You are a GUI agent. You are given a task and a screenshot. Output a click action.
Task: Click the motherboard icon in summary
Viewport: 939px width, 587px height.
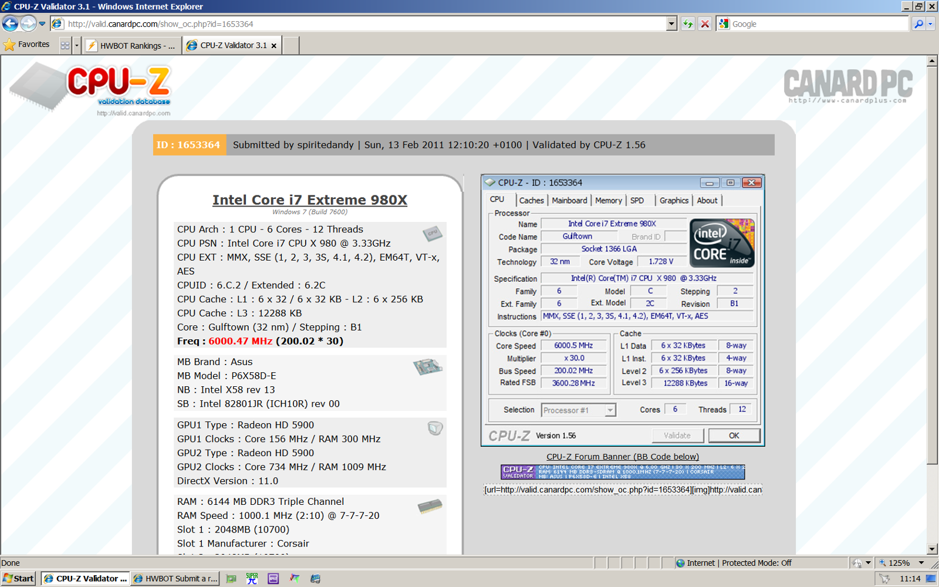428,367
